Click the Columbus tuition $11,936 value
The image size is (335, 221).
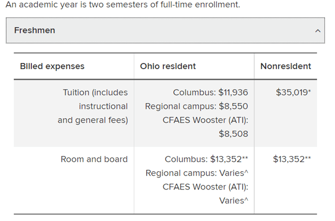coord(211,92)
